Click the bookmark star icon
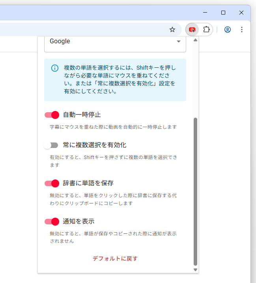 tap(172, 30)
